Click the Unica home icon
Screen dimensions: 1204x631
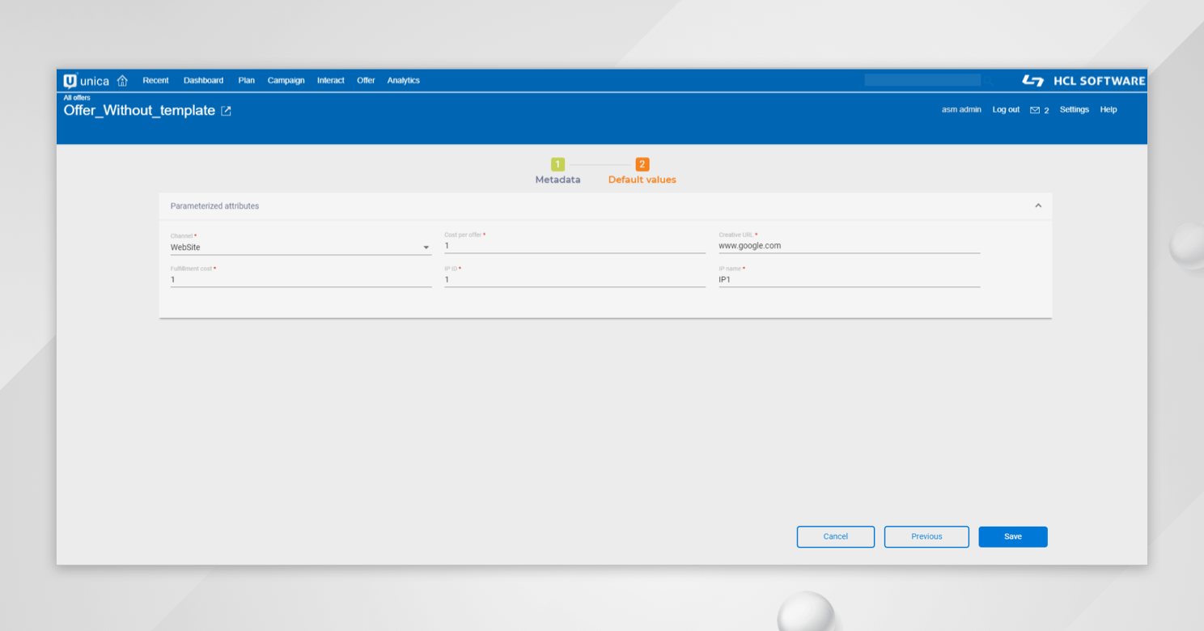122,80
